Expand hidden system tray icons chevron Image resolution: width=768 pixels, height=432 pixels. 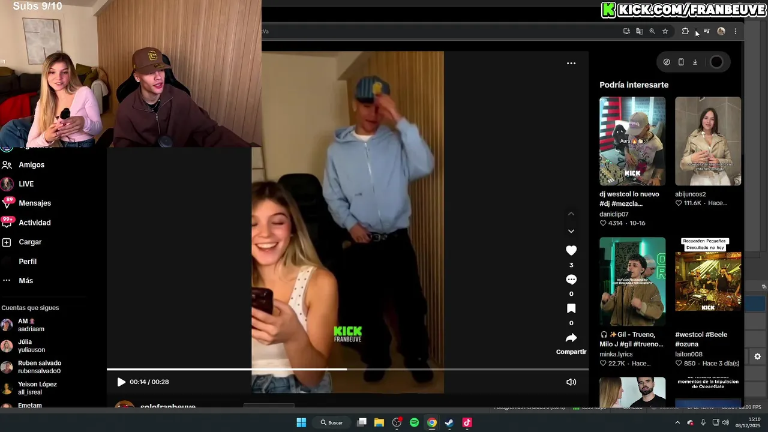[x=677, y=422]
